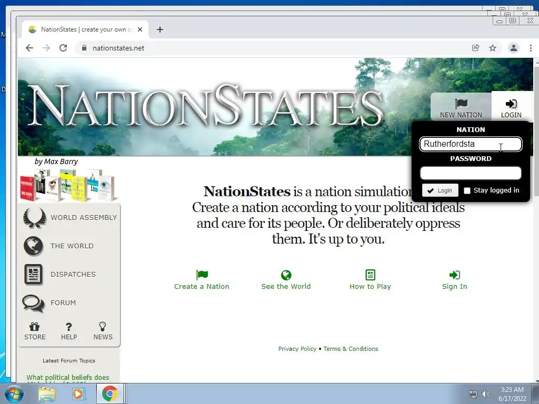This screenshot has height=404, width=539.
Task: Click the network tray icon
Action: pyautogui.click(x=473, y=394)
